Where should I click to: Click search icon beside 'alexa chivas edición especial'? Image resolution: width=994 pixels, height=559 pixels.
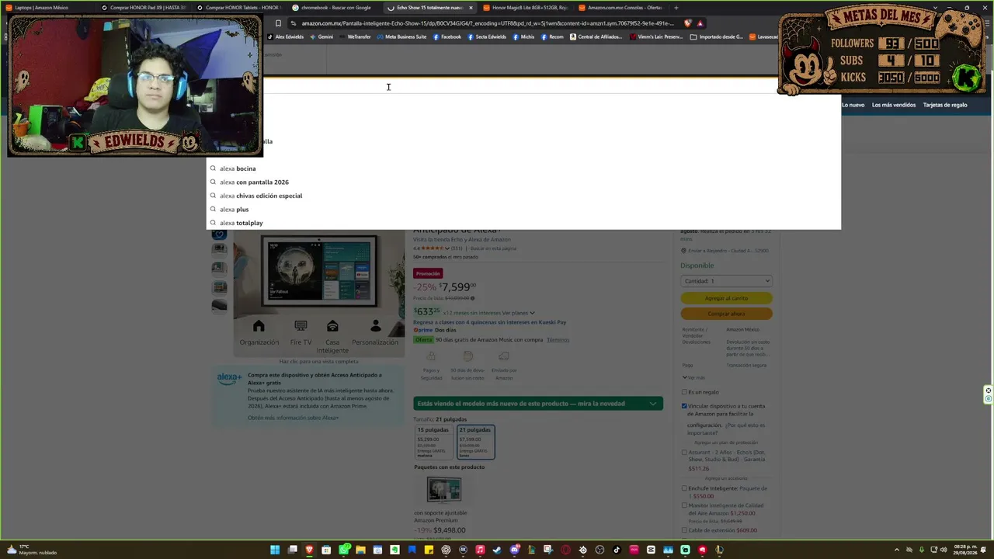213,196
